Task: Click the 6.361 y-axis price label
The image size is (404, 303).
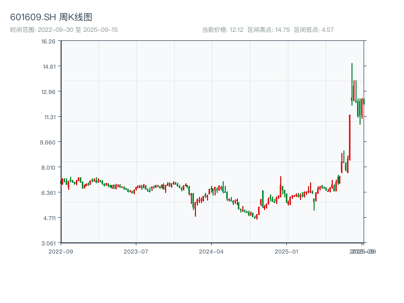Action: coord(48,193)
